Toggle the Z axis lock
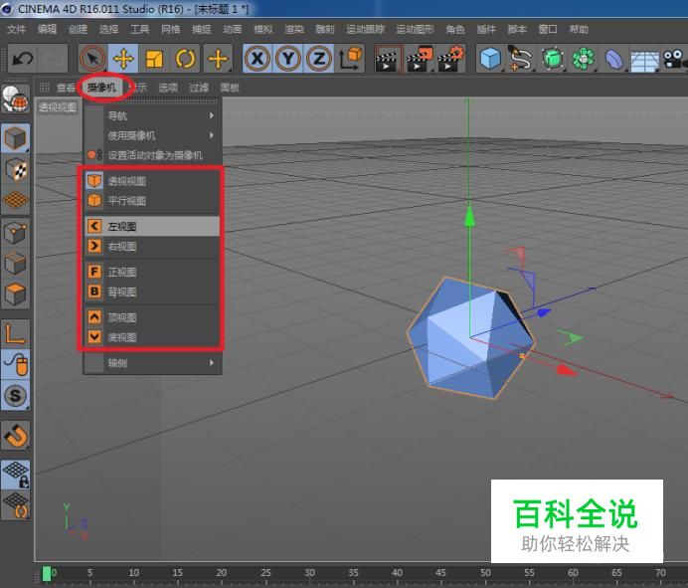 (x=319, y=59)
